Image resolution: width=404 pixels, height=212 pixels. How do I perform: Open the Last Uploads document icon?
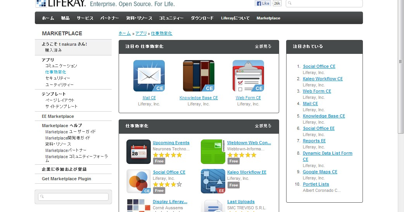(213, 205)
